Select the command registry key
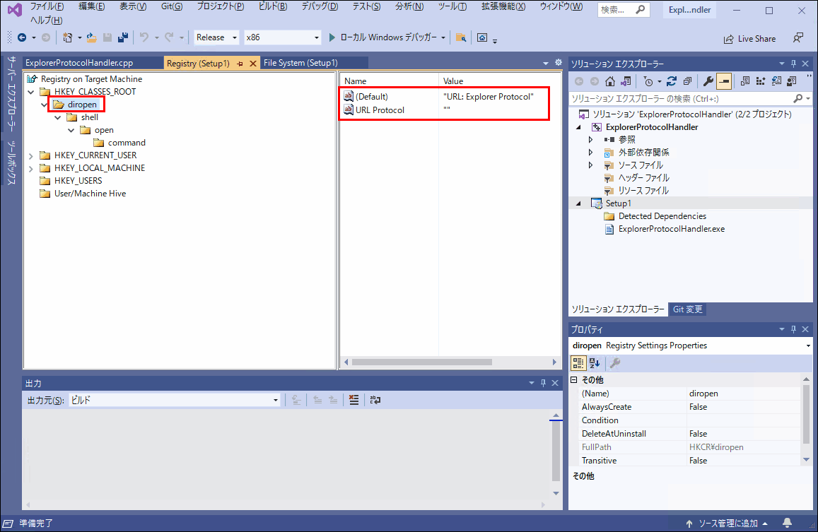Screen dimensions: 818x532 click(127, 143)
